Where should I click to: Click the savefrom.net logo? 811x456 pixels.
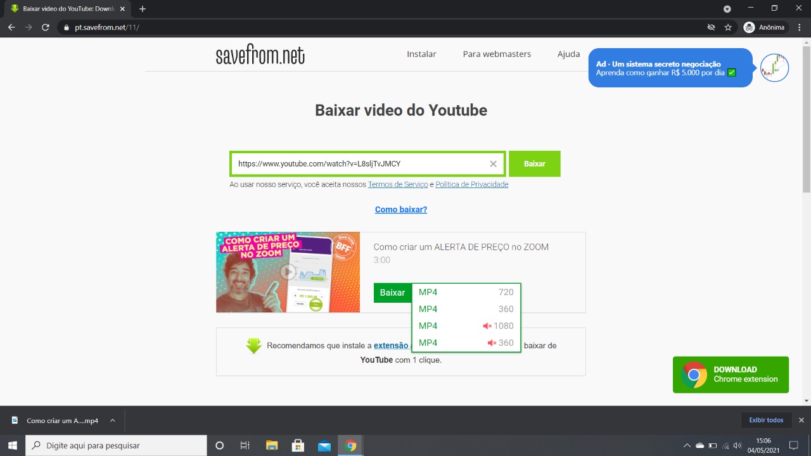point(260,54)
